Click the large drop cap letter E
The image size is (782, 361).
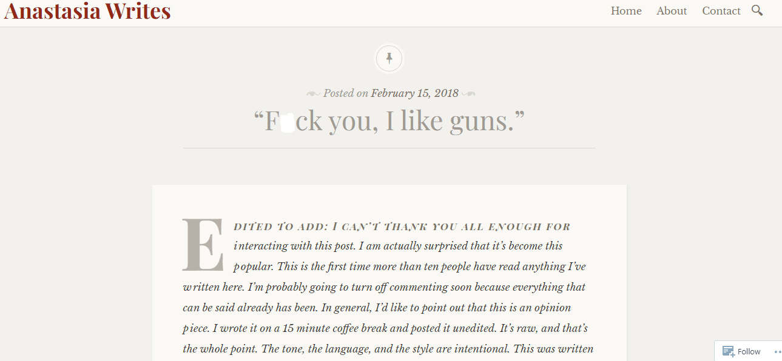[x=203, y=245]
